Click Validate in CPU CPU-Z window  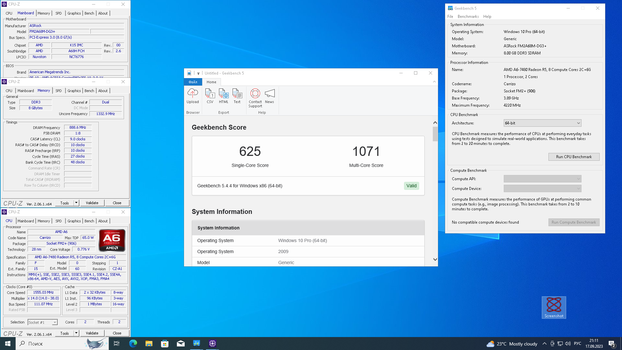click(x=92, y=333)
